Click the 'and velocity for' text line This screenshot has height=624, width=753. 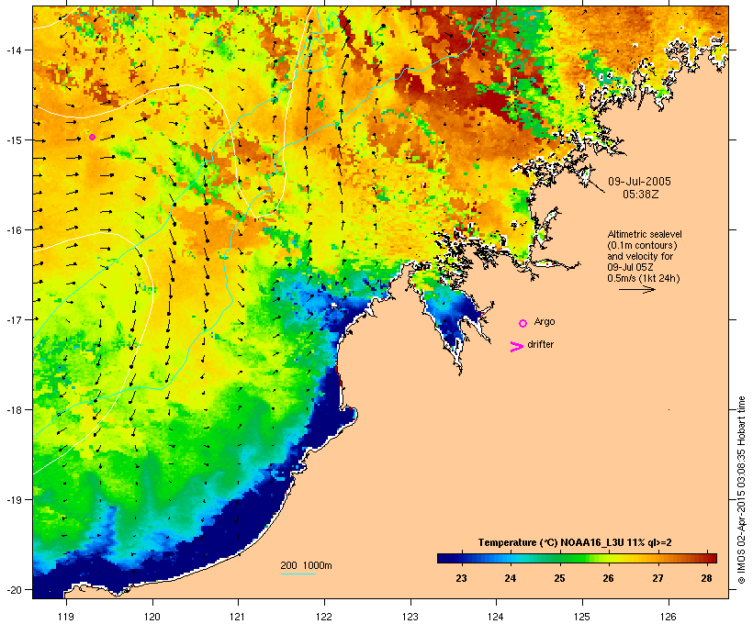click(640, 256)
